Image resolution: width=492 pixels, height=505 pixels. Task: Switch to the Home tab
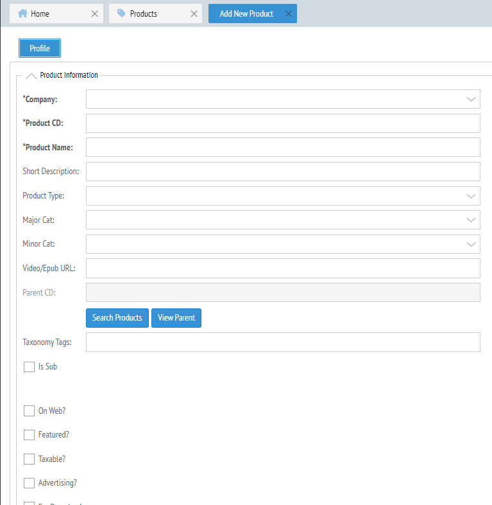pos(56,13)
